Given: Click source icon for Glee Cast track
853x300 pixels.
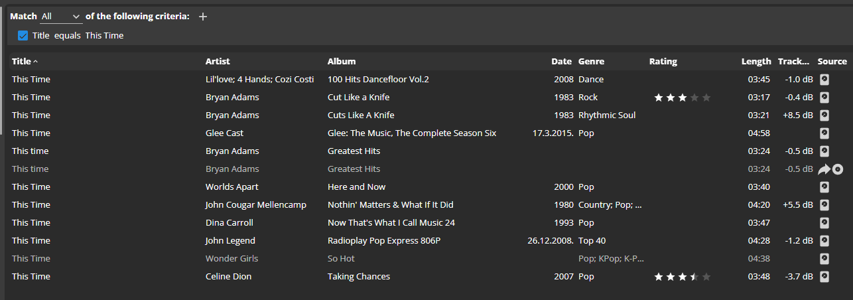Looking at the screenshot, I should [824, 133].
